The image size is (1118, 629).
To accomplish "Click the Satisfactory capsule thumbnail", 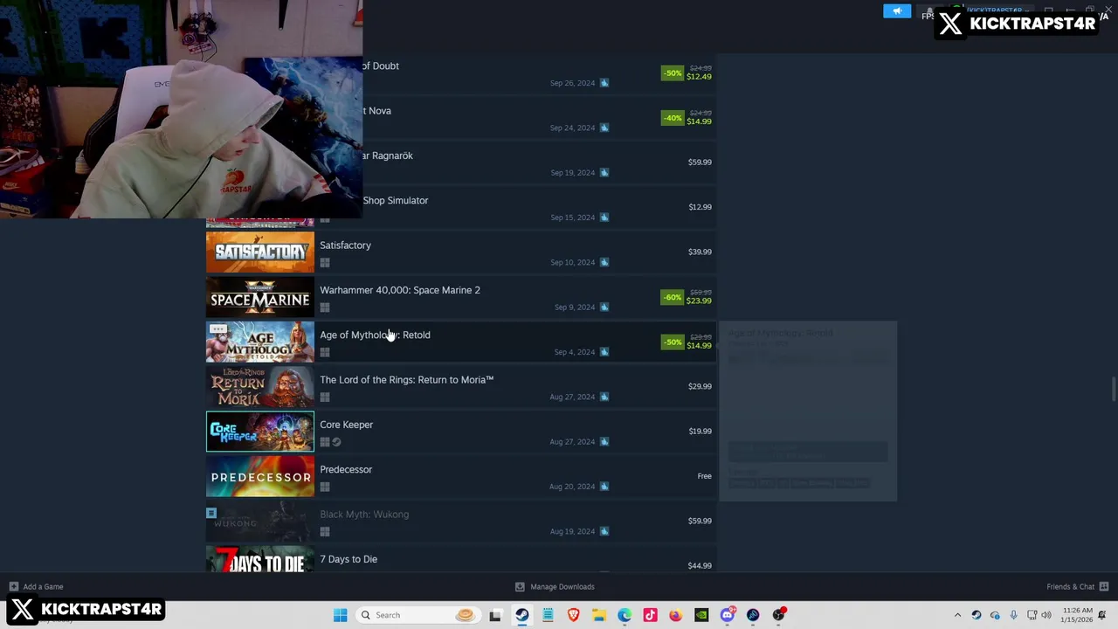I will (260, 252).
